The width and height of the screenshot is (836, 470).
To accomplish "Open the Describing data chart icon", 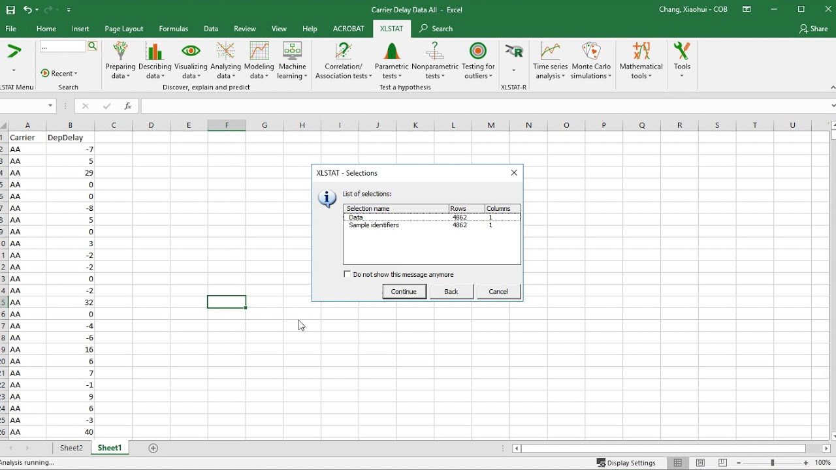I will (x=154, y=51).
